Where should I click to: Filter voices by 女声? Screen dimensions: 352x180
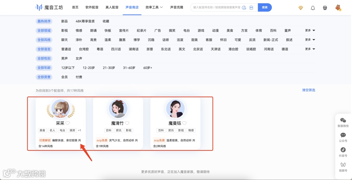pos(79,59)
